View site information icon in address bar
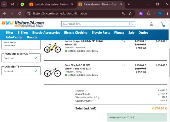Screen dimensions: 170x122 (x=29, y=13)
